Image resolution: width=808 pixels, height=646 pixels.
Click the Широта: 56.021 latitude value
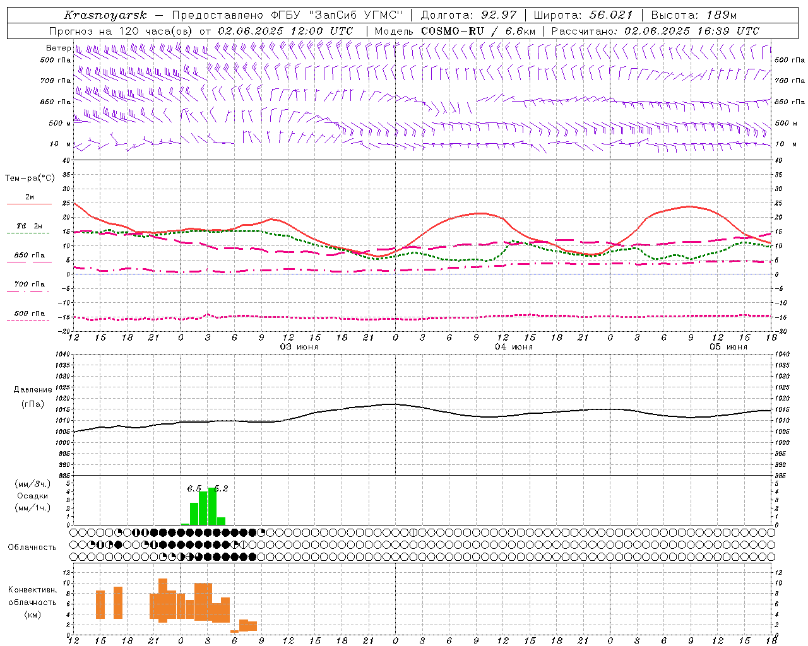[x=583, y=15]
